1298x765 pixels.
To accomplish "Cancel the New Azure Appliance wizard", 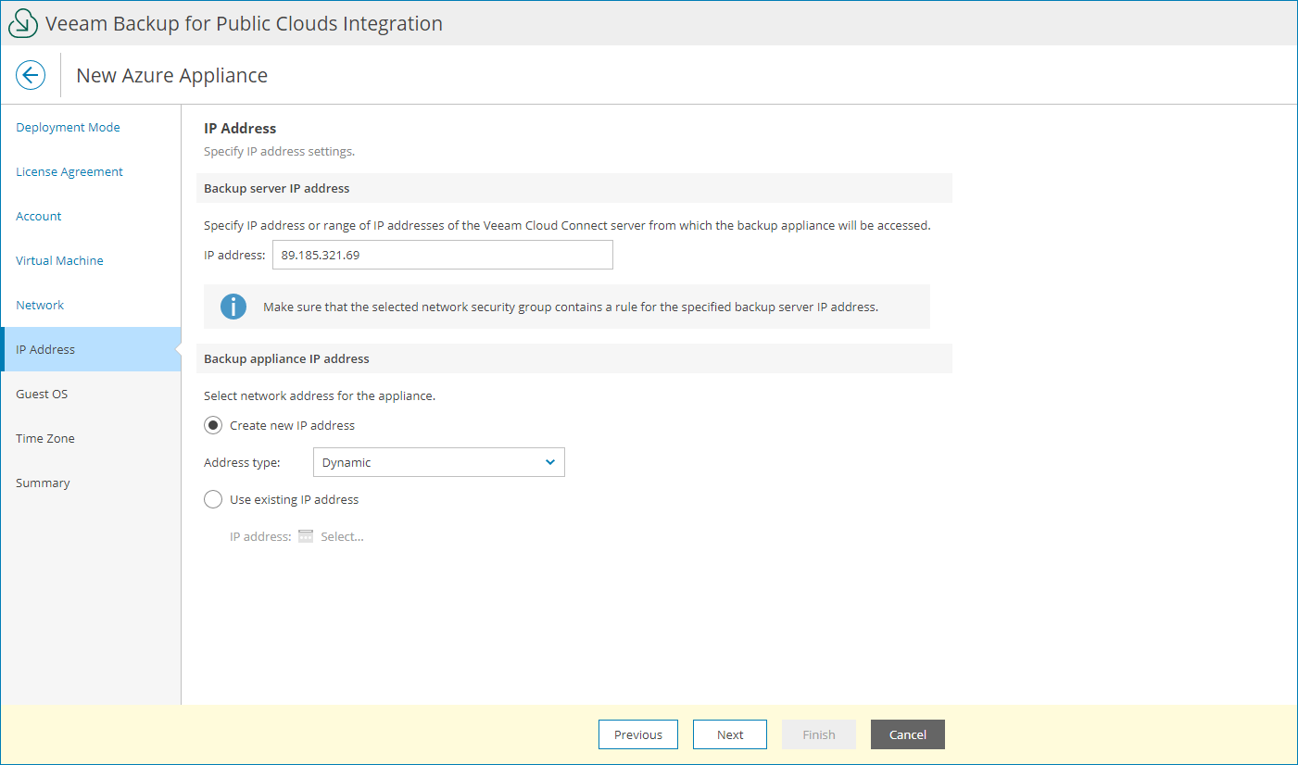I will click(907, 734).
